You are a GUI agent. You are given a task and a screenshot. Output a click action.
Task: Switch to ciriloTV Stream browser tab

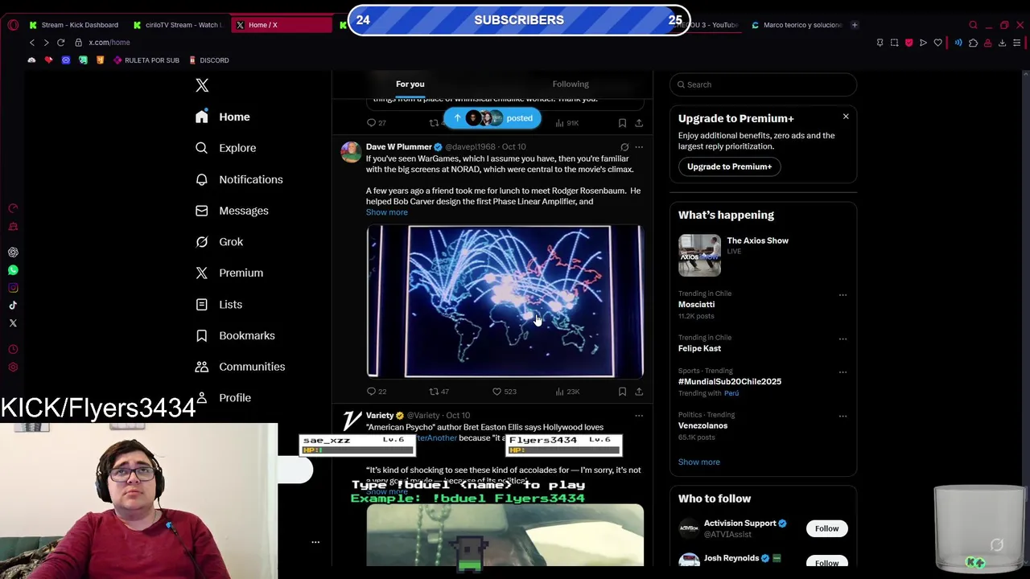coord(178,25)
